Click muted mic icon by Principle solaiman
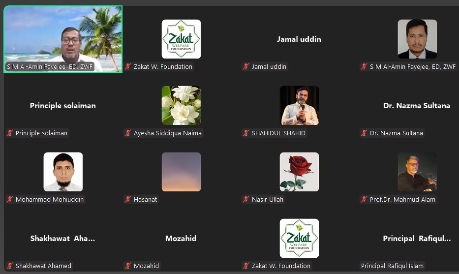459x274 pixels. (10, 133)
